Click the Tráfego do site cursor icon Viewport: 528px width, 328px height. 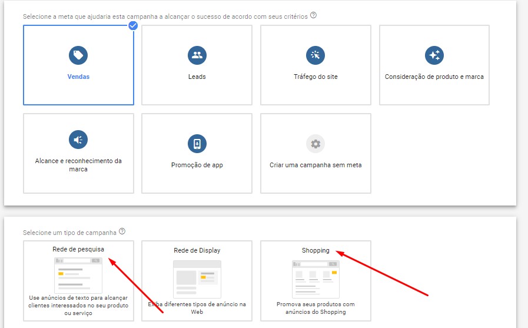click(x=316, y=55)
